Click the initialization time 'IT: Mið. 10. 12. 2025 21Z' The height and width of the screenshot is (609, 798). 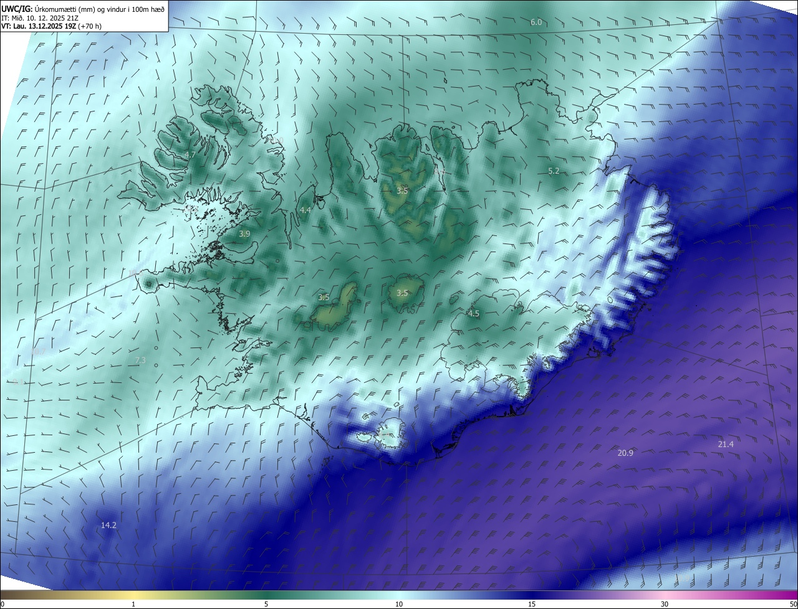coord(41,17)
